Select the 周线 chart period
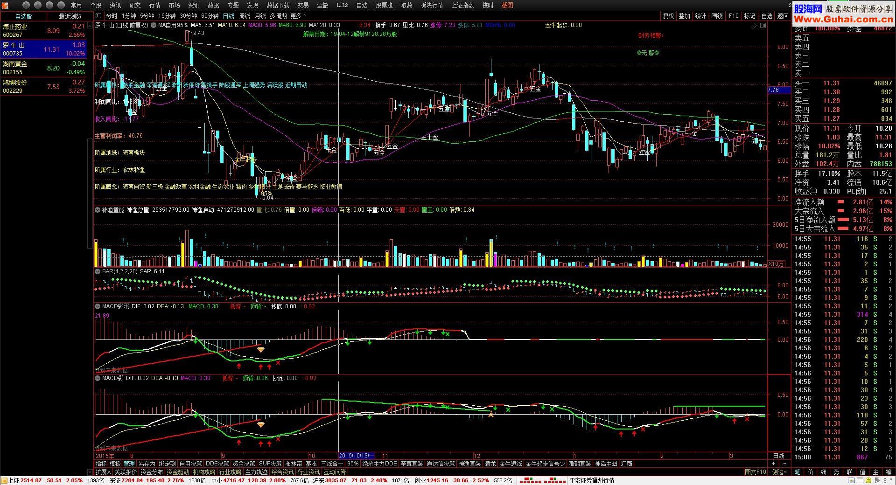 [x=244, y=16]
